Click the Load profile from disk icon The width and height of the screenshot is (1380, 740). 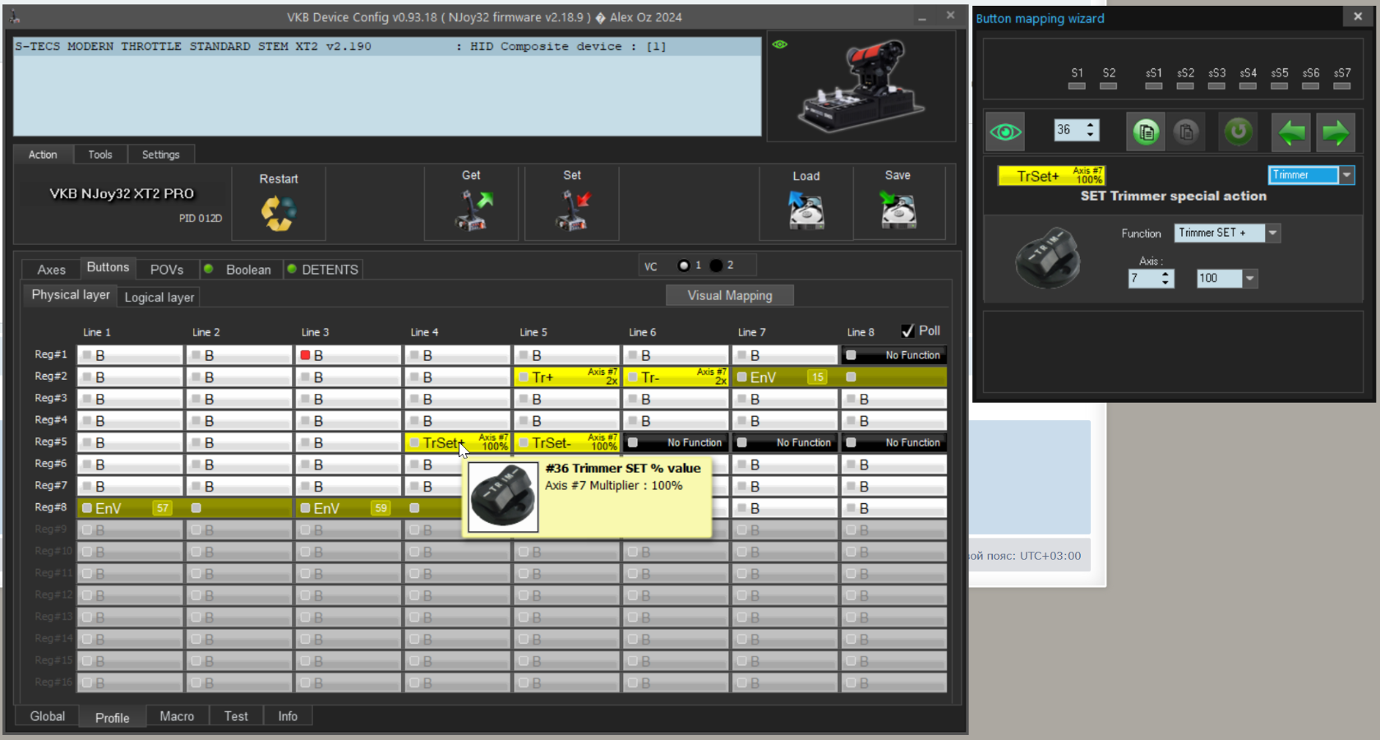[806, 210]
